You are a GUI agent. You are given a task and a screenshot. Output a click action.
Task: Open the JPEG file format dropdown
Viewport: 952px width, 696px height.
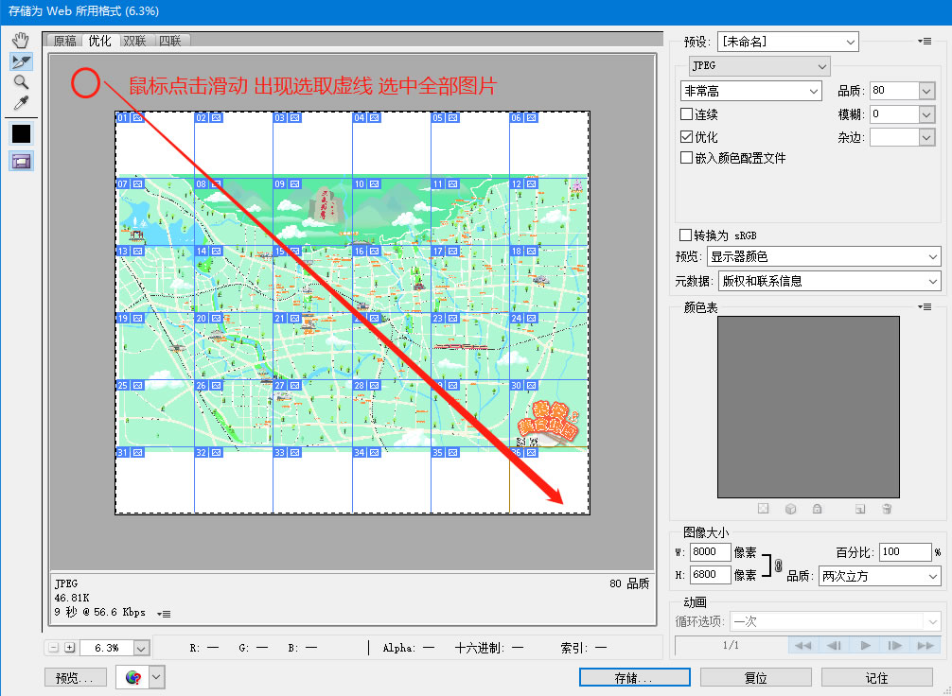[759, 65]
